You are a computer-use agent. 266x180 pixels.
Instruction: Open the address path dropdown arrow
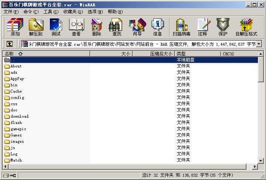(259, 44)
